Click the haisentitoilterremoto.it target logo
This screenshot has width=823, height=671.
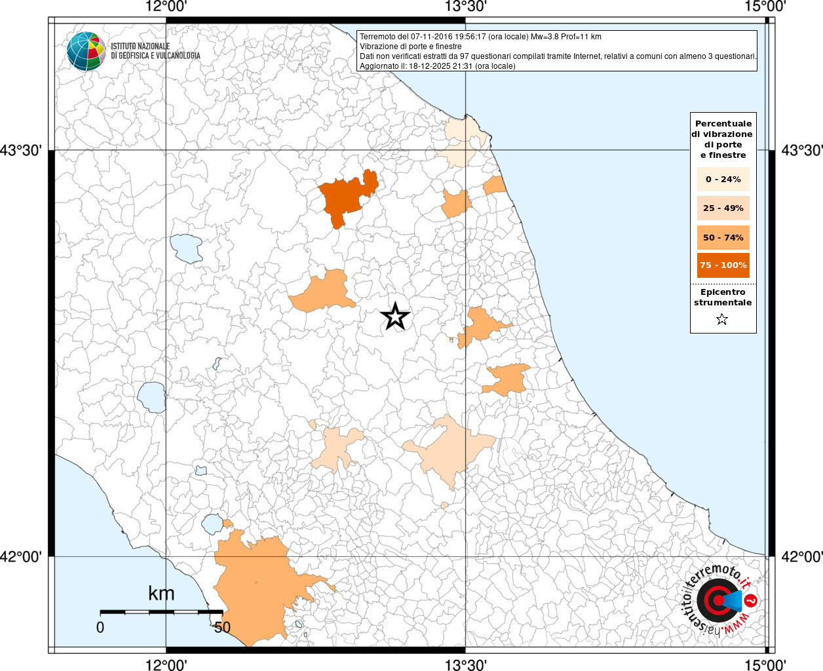click(720, 601)
